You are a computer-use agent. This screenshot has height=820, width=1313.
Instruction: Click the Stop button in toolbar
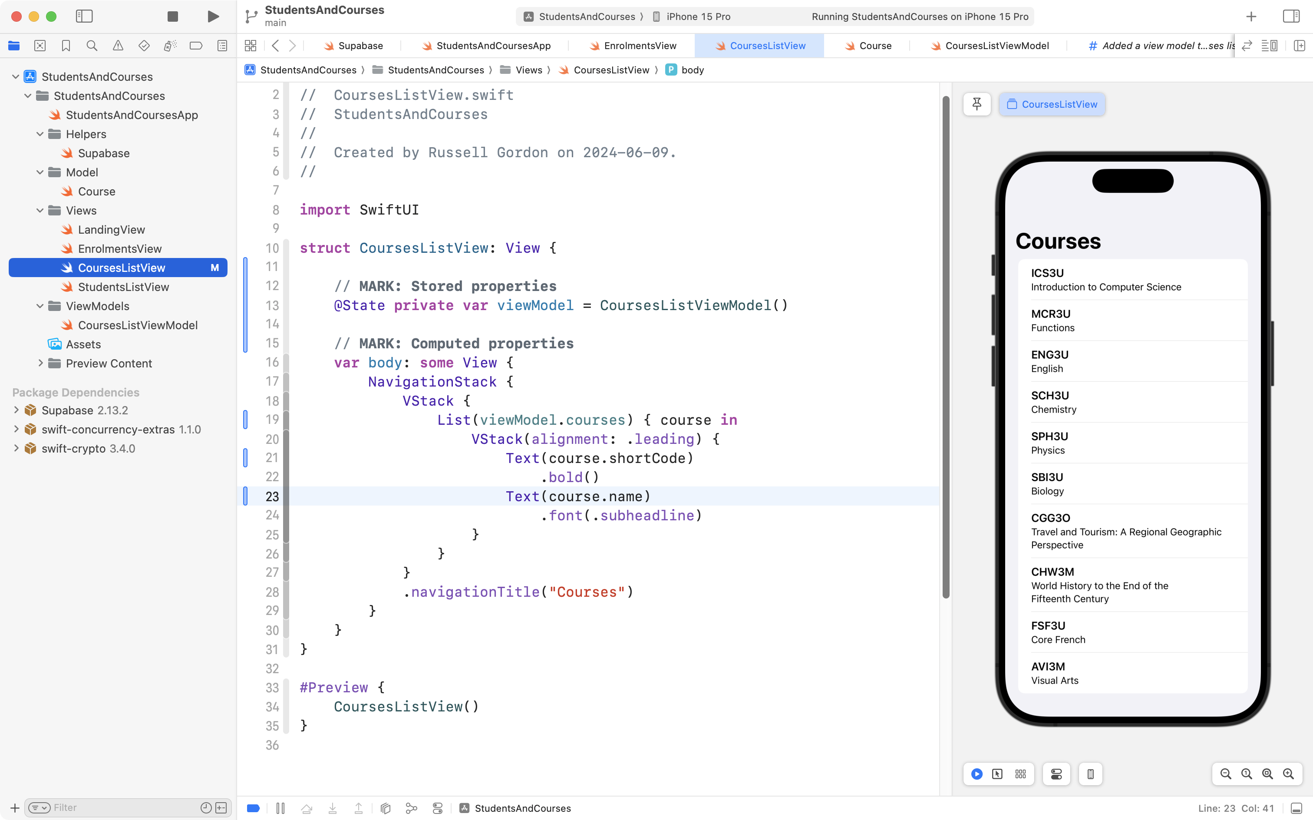pyautogui.click(x=172, y=16)
